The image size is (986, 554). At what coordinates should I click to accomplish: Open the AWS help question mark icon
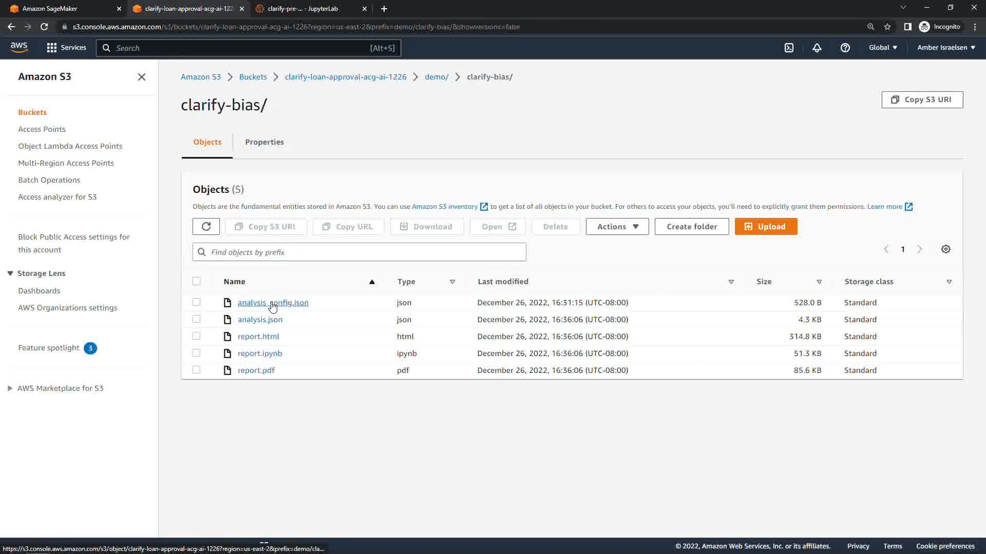tap(845, 48)
